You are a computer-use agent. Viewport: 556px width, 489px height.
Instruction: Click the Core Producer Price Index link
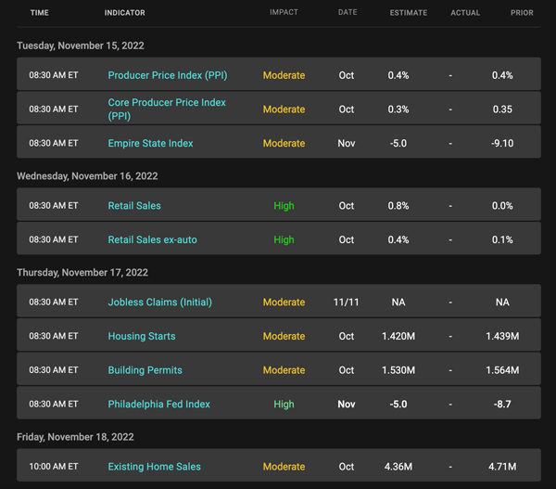(x=167, y=109)
